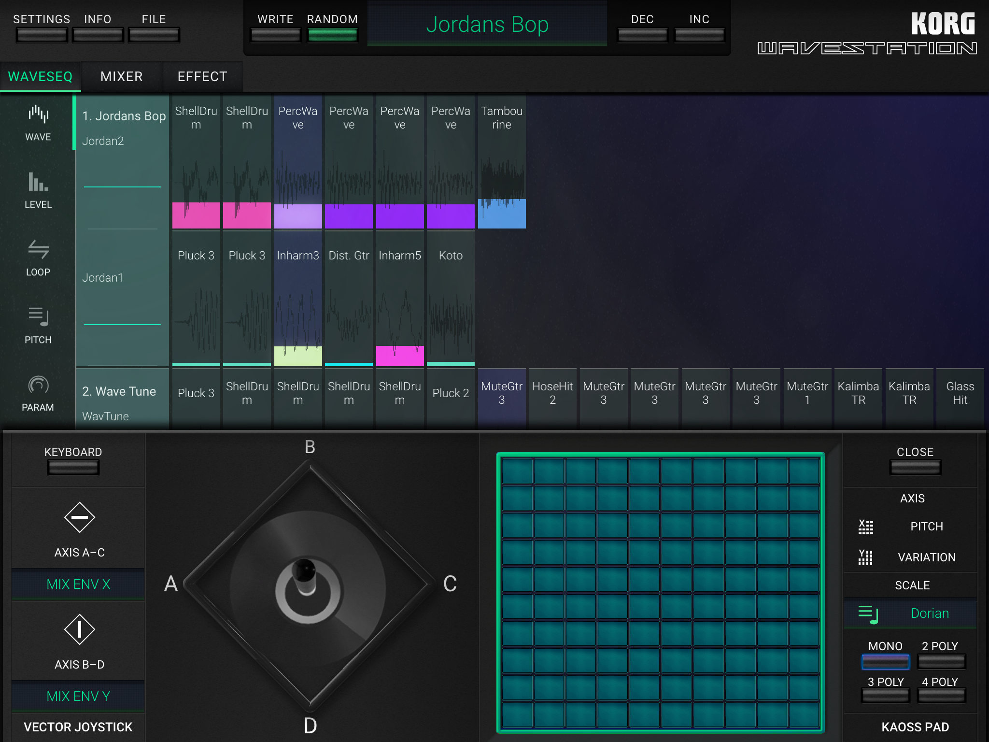Switch to the MIXER tab
The image size is (989, 742).
[x=122, y=76]
